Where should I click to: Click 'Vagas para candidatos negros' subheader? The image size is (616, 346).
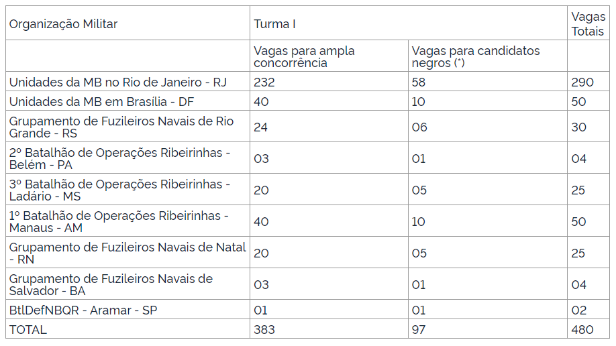click(x=475, y=57)
